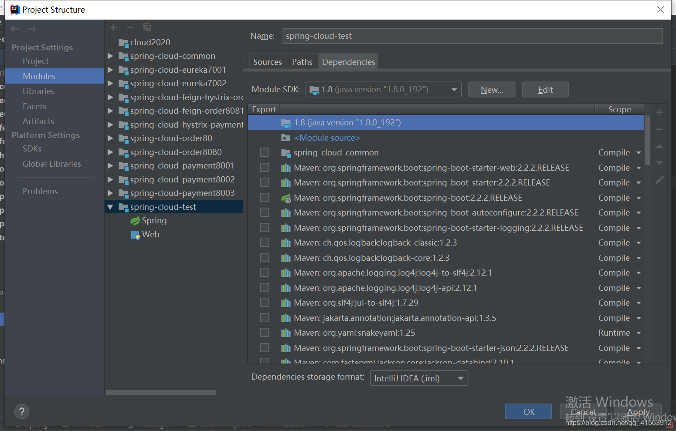Viewport: 676px width, 431px height.
Task: Select the Dependencies tab
Action: coord(349,62)
